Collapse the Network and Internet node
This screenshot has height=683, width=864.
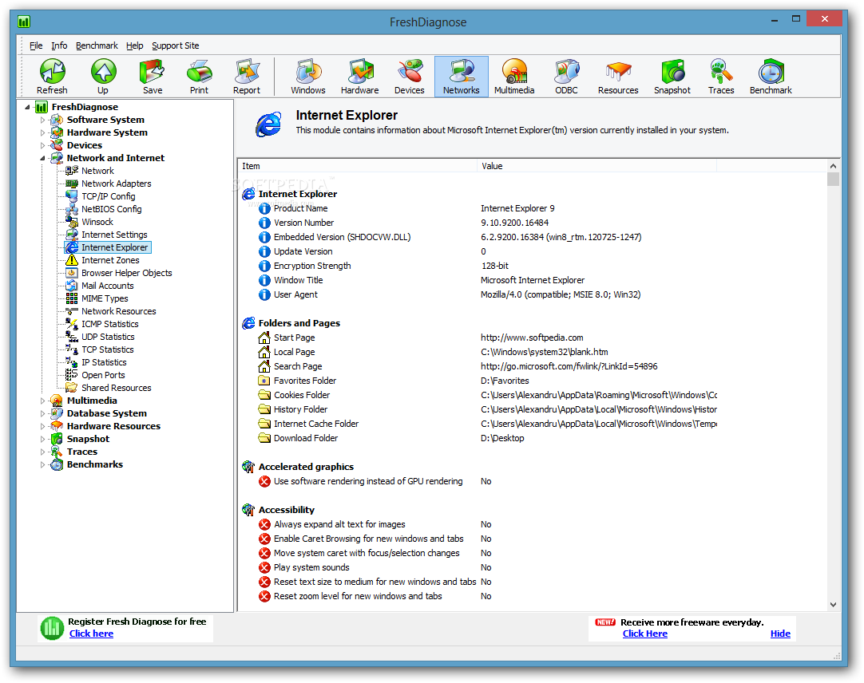[x=43, y=158]
